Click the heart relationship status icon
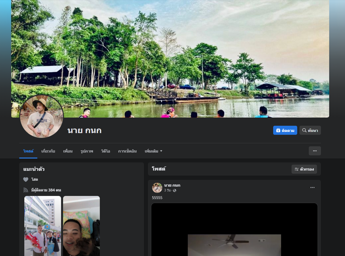 tap(26, 180)
